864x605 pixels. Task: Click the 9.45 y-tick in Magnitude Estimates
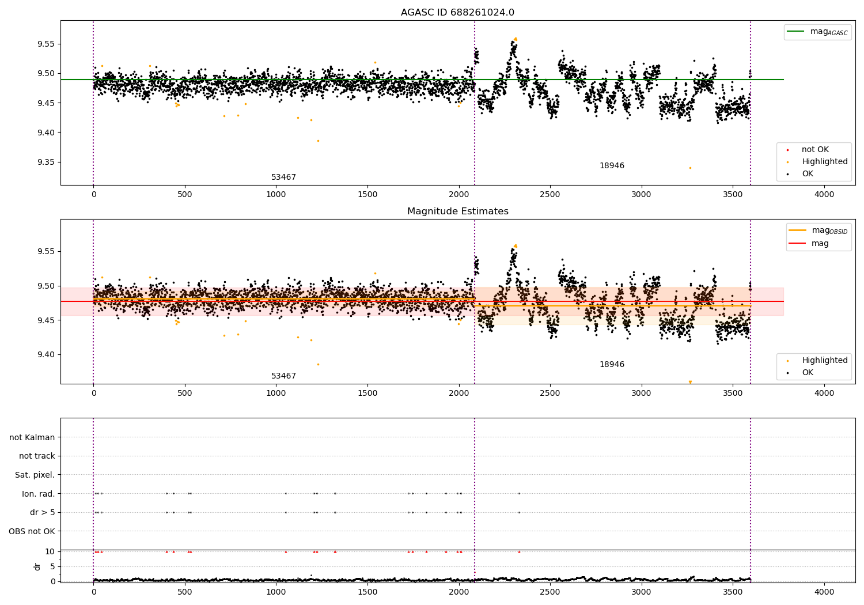pos(45,320)
